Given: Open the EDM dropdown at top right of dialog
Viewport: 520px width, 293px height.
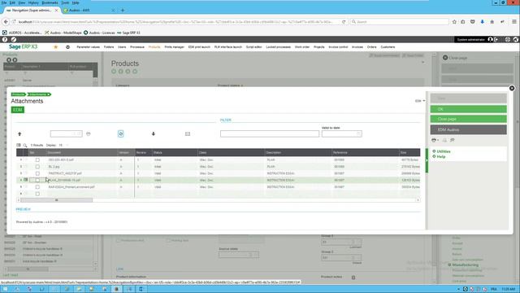Looking at the screenshot, I should click(x=420, y=101).
